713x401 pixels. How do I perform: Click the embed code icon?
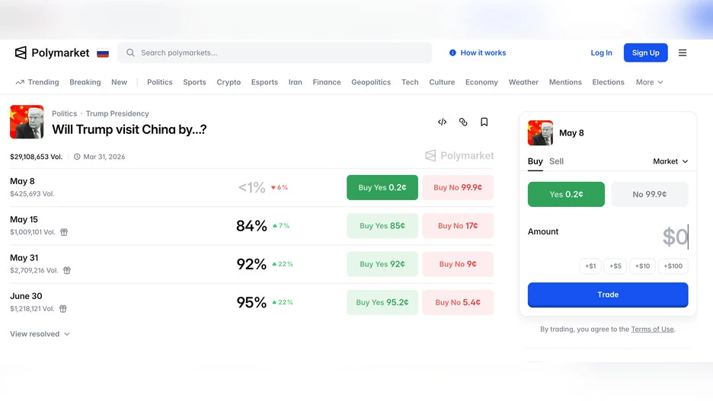442,122
